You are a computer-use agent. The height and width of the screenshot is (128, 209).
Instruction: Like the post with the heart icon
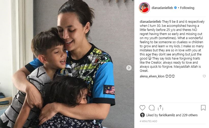coord(142,108)
